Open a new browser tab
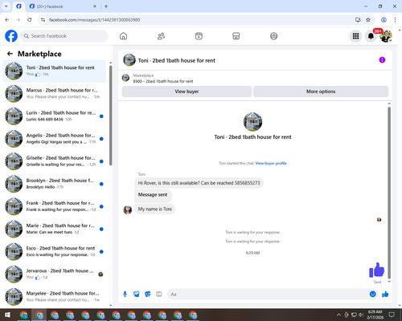The height and width of the screenshot is (321, 402). pyautogui.click(x=106, y=6)
